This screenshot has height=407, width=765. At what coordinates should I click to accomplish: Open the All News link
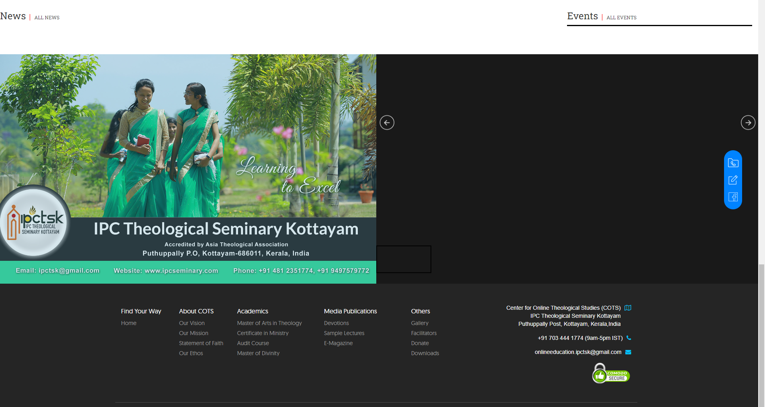tap(47, 18)
